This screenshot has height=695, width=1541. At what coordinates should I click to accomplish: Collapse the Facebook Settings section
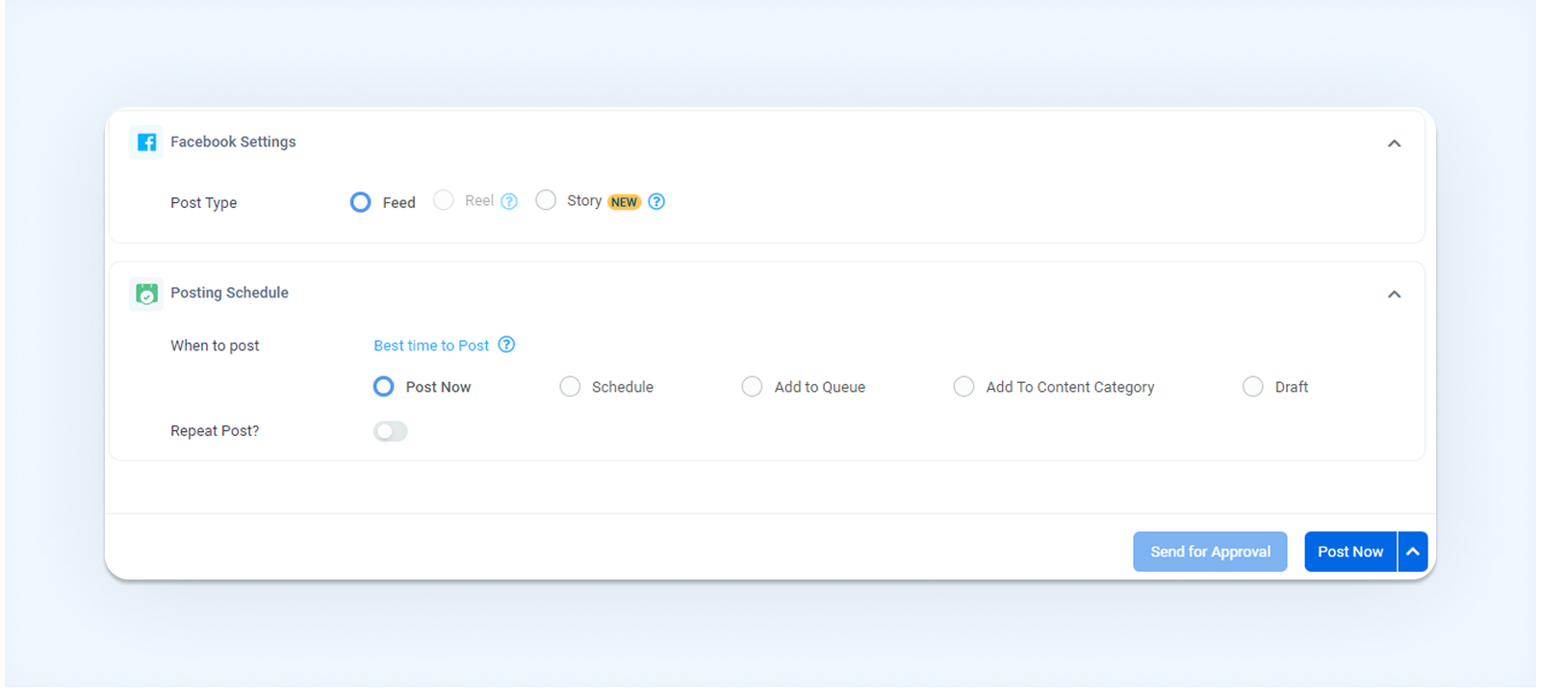pyautogui.click(x=1394, y=143)
